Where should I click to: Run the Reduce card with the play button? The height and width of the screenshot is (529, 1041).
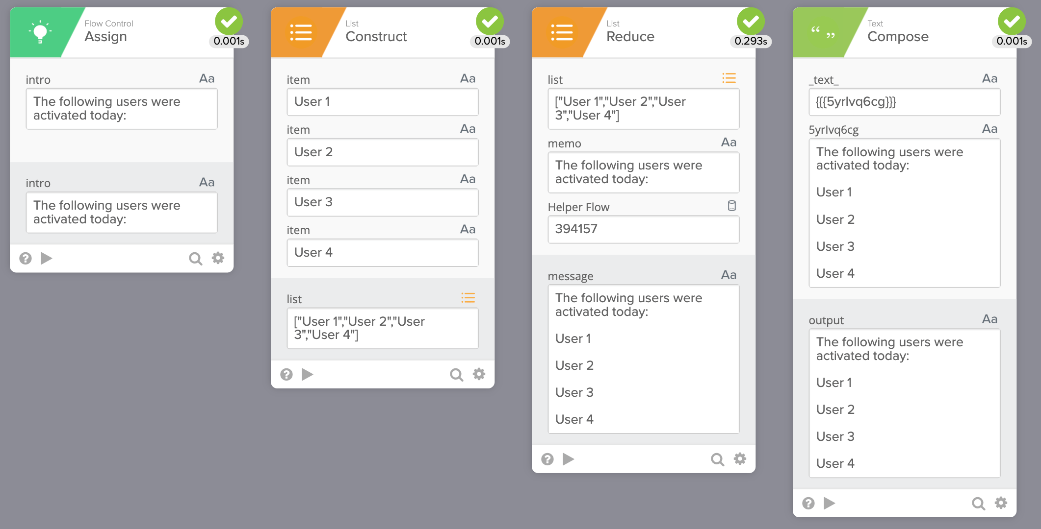[x=569, y=459]
